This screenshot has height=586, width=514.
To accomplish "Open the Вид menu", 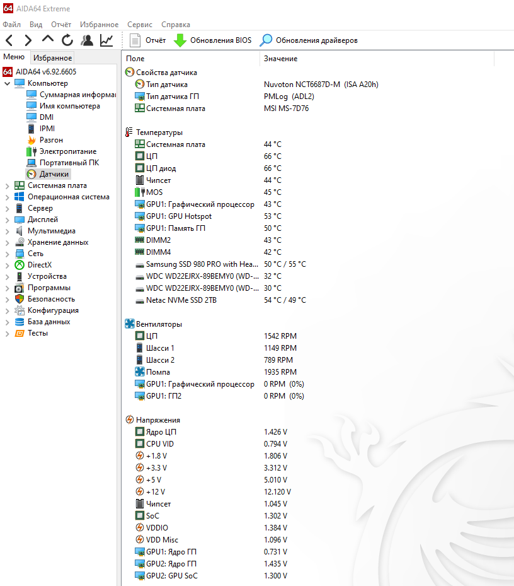I will click(36, 25).
